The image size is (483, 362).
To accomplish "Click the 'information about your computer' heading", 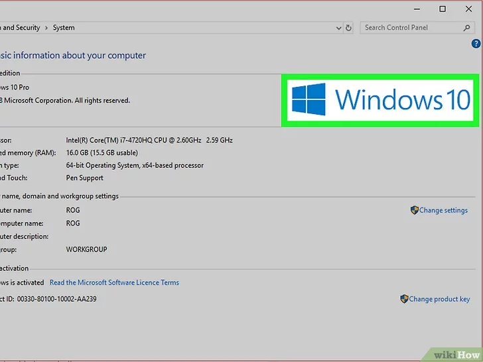I will pos(80,56).
